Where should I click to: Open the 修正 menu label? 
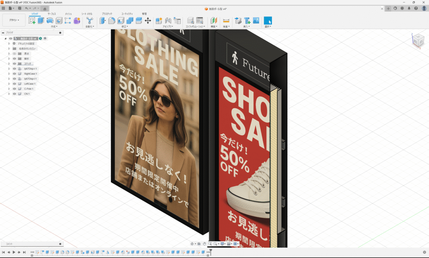(124, 26)
